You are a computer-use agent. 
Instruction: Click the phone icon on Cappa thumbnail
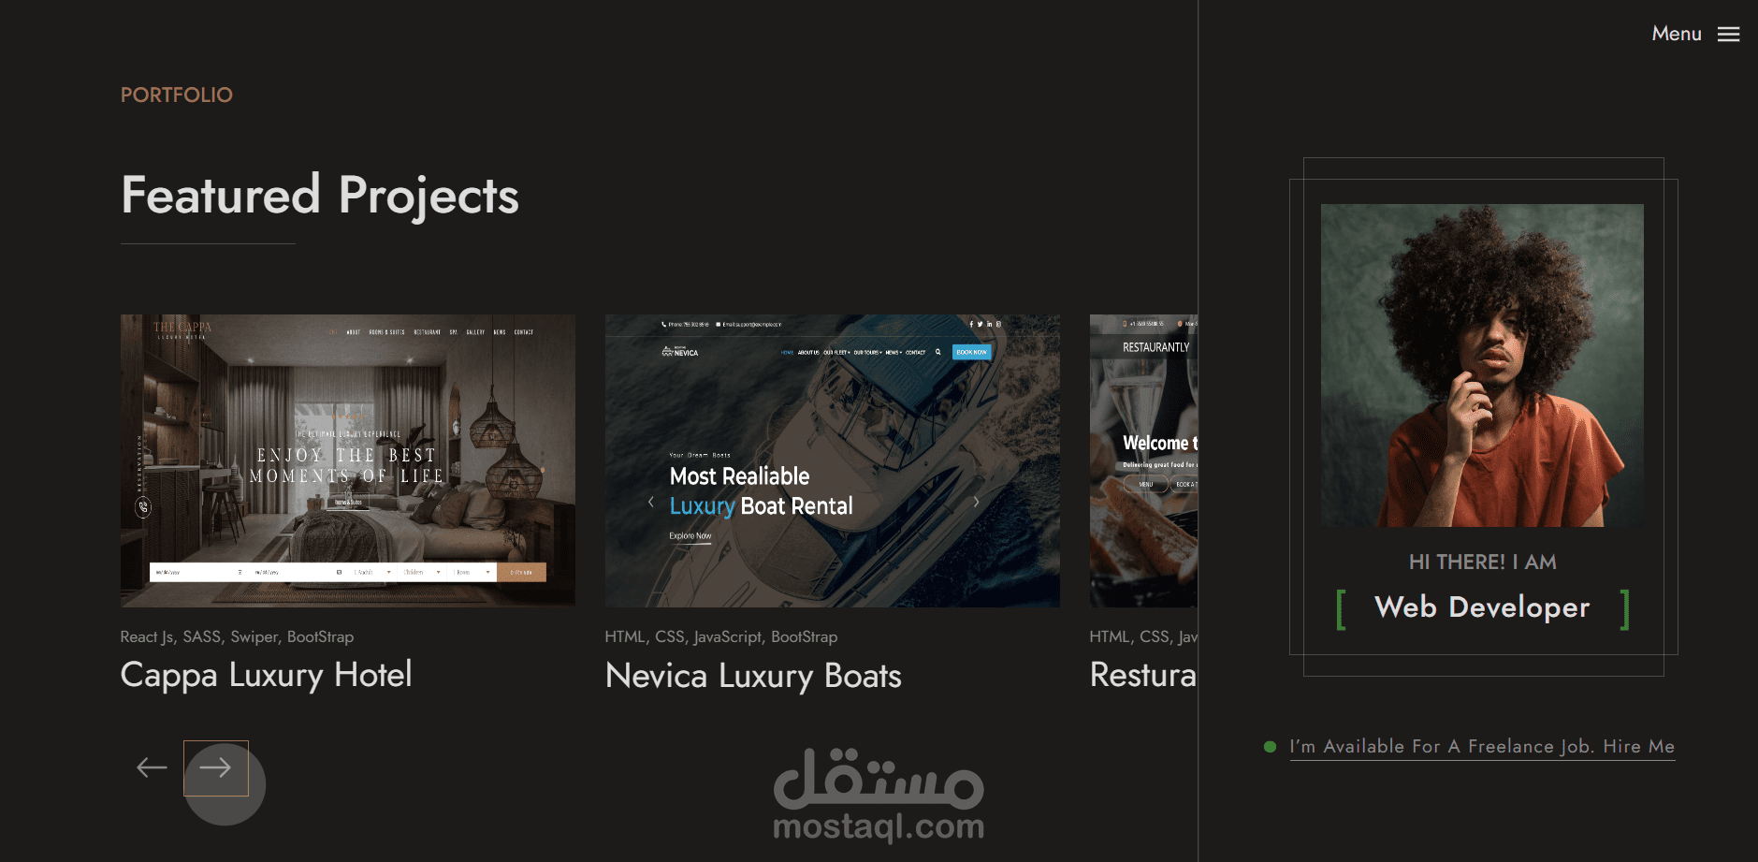[x=143, y=507]
